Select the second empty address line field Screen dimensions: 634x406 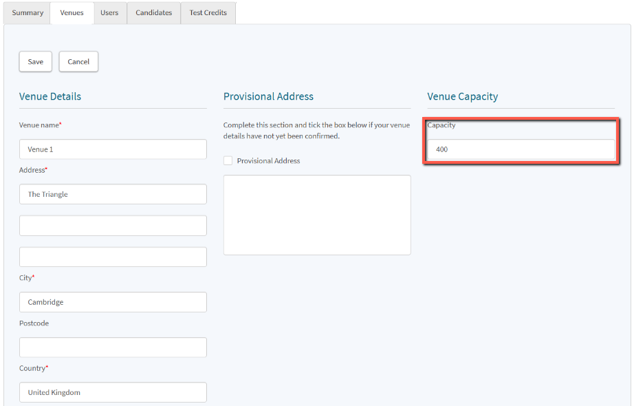[x=113, y=226]
